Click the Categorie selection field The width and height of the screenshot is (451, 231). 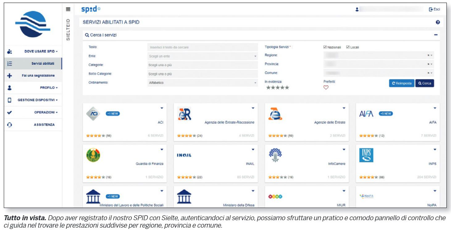coord(203,65)
